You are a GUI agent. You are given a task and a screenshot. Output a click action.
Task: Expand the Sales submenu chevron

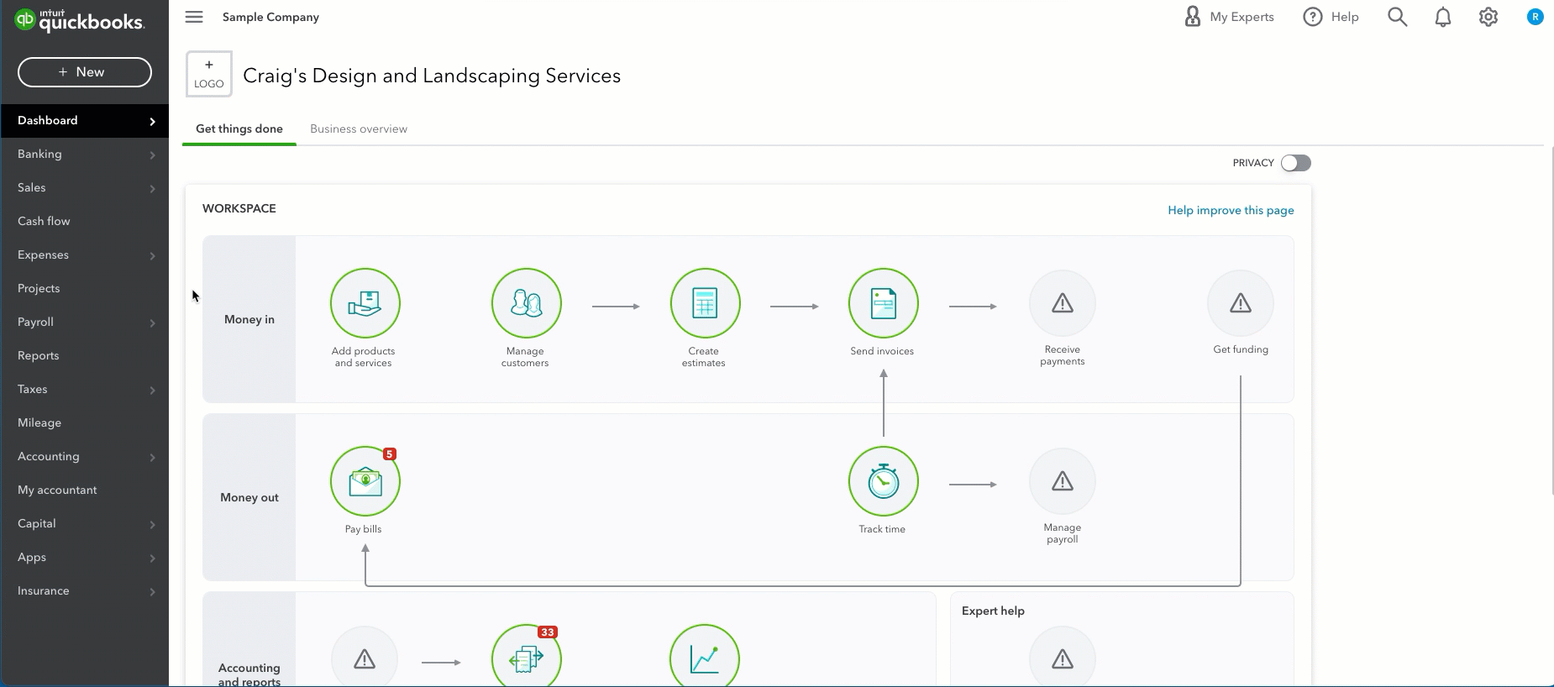coord(152,188)
